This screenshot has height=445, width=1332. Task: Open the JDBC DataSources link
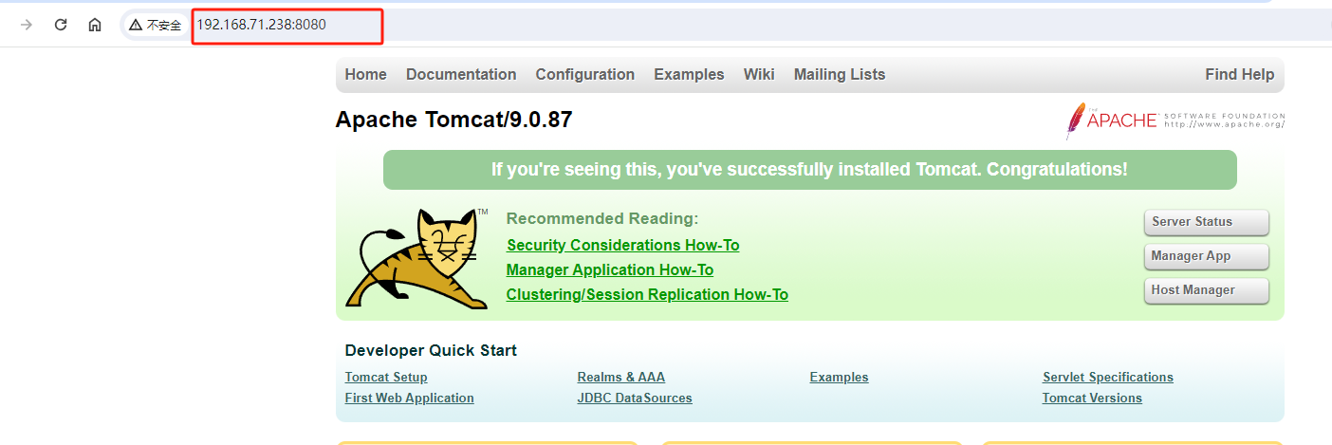click(635, 399)
